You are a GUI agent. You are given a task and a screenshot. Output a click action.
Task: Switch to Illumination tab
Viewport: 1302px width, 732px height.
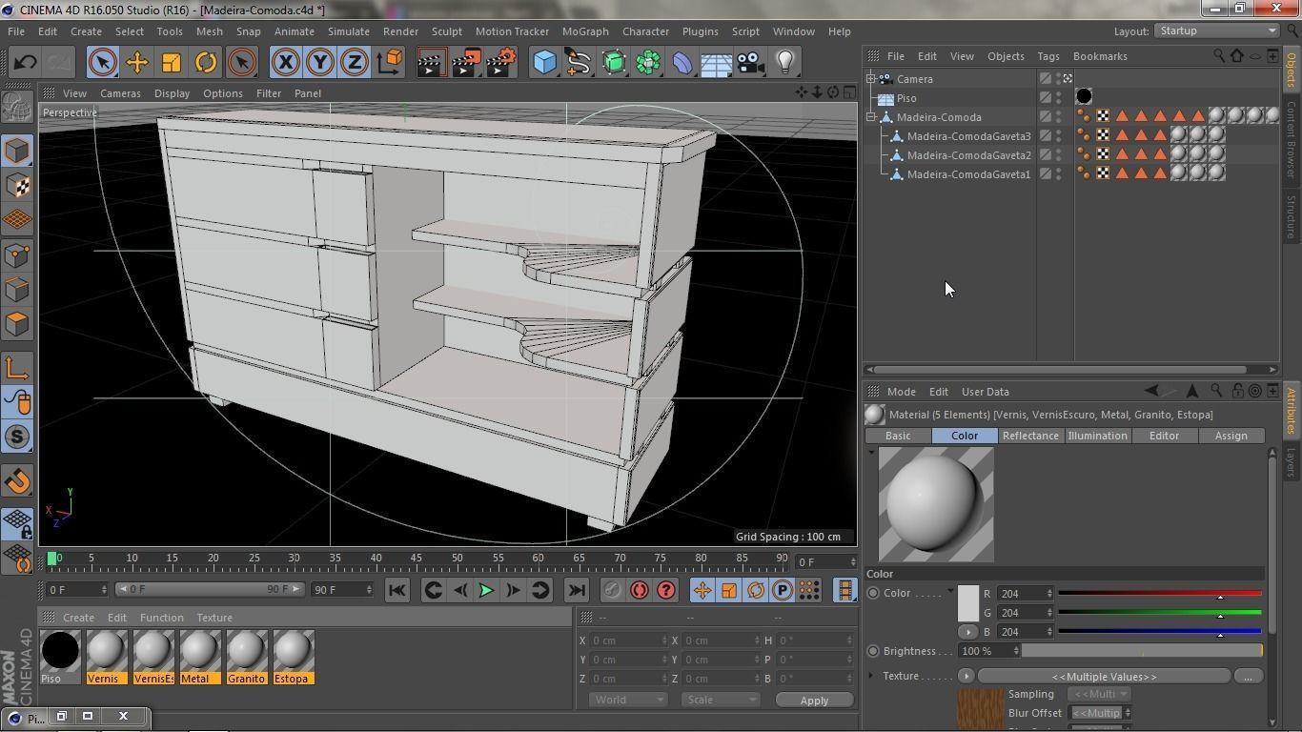pyautogui.click(x=1097, y=436)
